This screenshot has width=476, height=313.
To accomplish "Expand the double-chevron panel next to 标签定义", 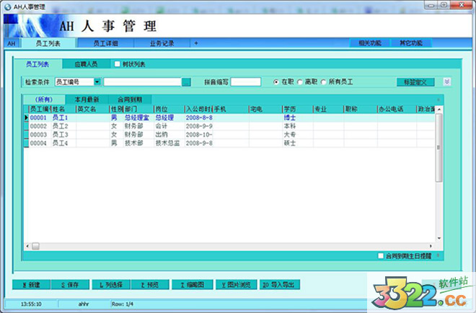I will click(446, 82).
